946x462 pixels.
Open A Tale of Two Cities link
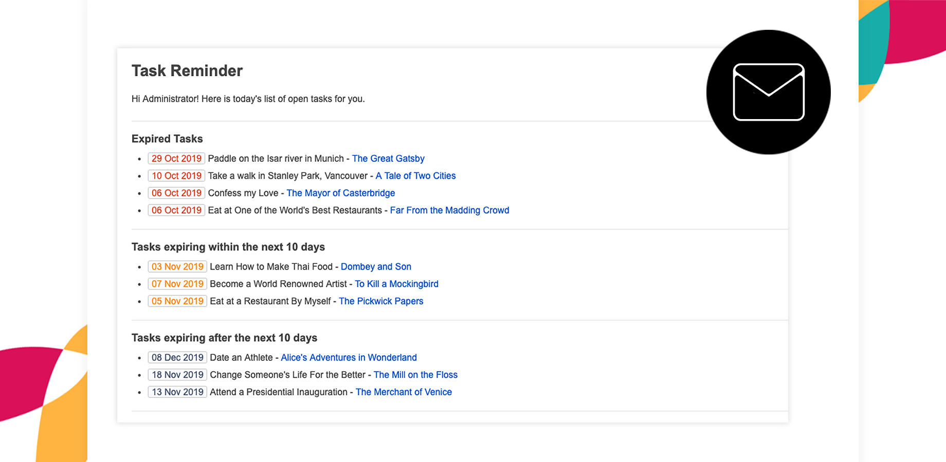[415, 176]
